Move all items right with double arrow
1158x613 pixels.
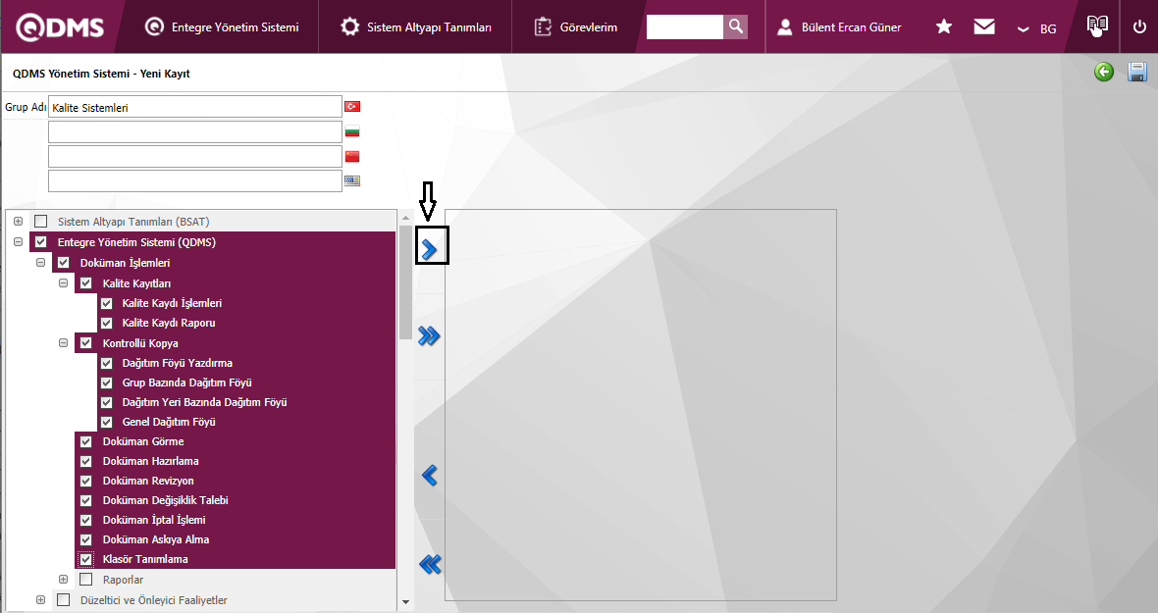429,335
